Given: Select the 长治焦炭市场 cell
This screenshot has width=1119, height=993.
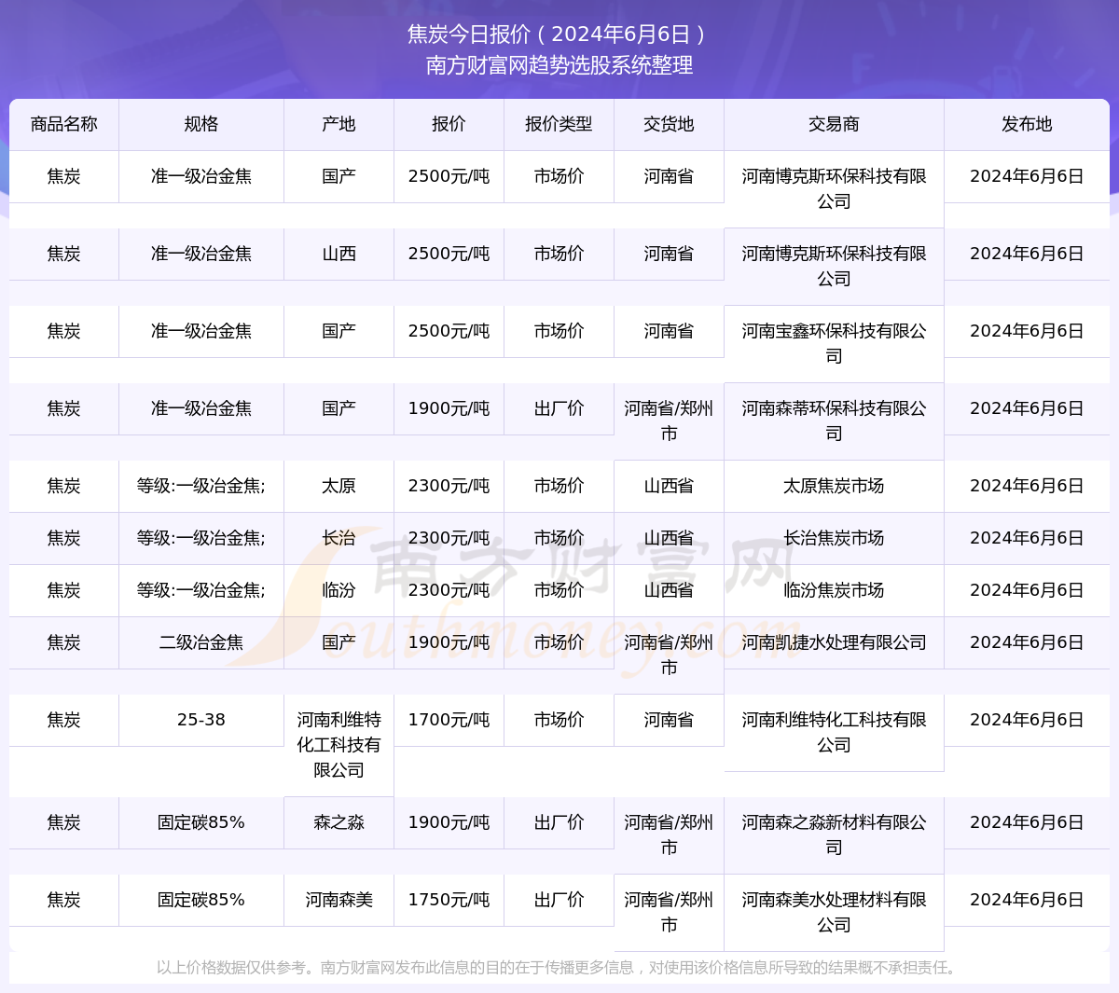Looking at the screenshot, I should coord(834,538).
